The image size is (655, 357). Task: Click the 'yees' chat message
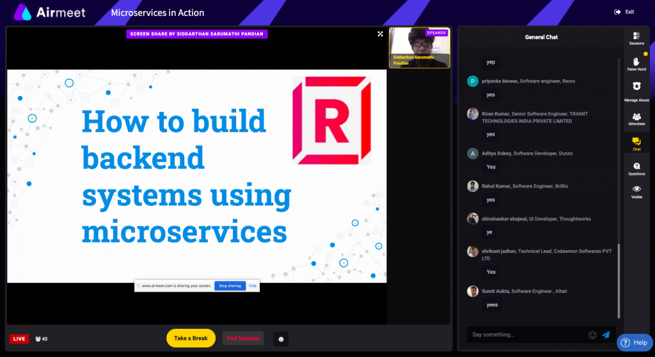492,305
